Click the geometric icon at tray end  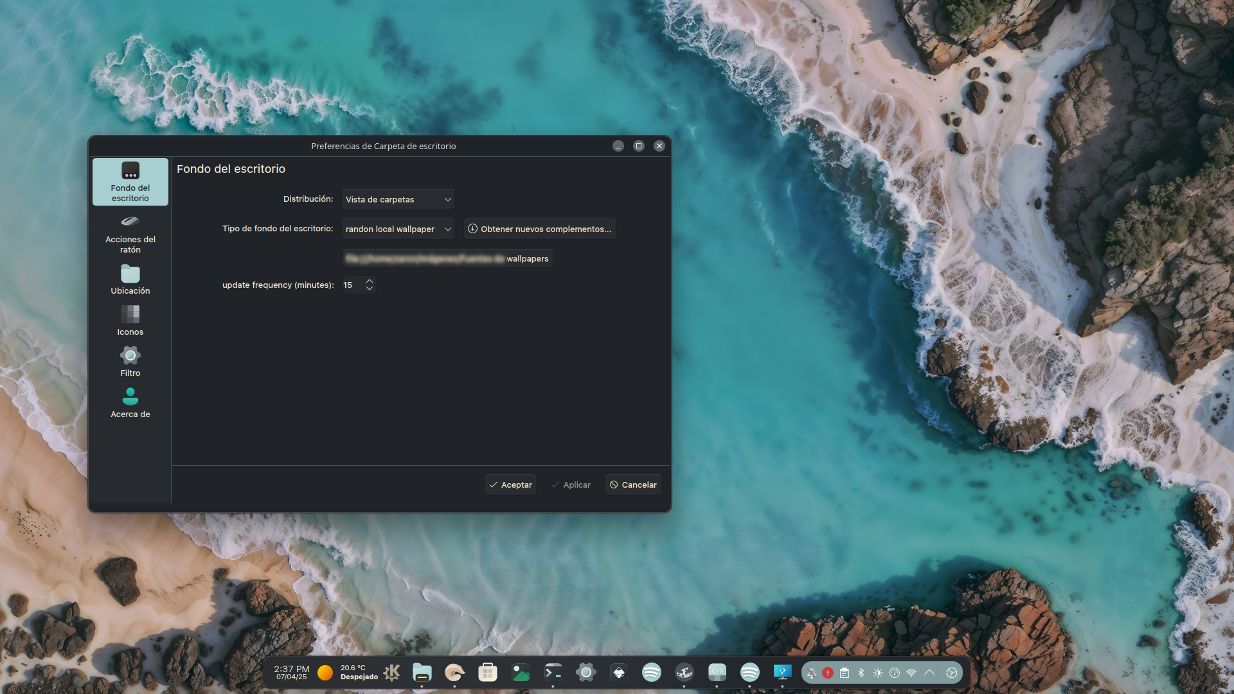tap(952, 673)
